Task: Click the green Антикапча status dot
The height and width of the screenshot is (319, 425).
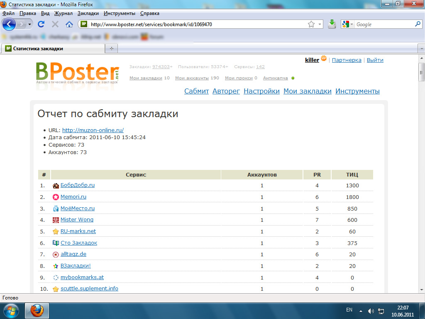Action: tap(293, 78)
